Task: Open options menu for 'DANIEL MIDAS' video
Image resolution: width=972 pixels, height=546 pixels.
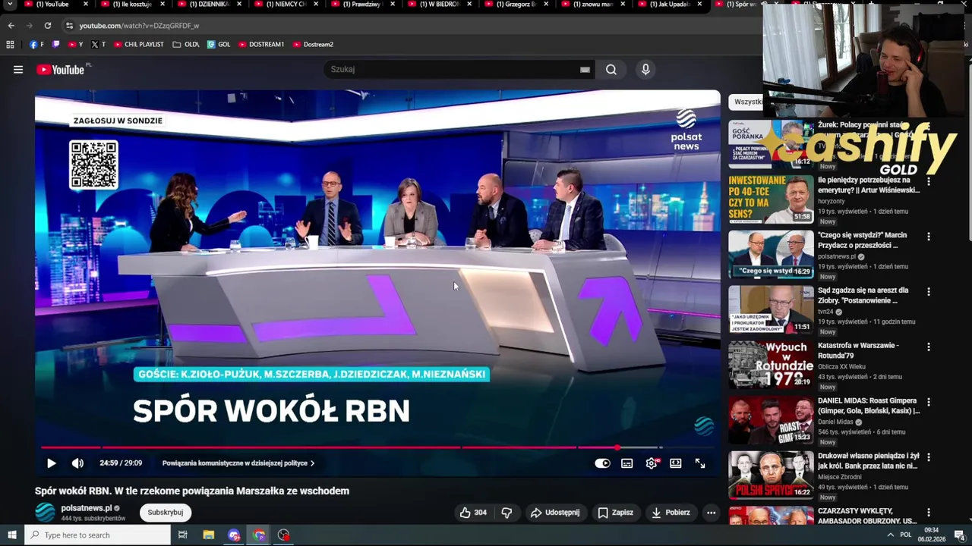Action: click(928, 403)
